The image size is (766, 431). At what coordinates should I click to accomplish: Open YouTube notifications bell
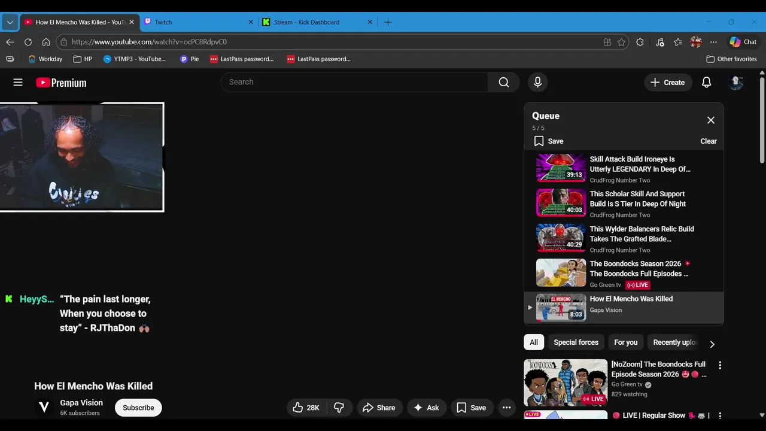pos(706,83)
